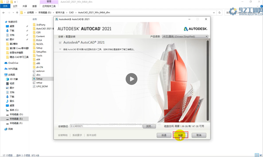The width and height of the screenshot is (263, 157).
Task: Select This PC in navigation pane
Action: (x=12, y=75)
